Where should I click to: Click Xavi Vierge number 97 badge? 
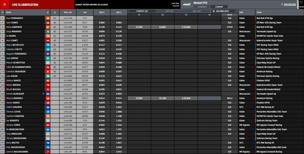tap(48, 58)
